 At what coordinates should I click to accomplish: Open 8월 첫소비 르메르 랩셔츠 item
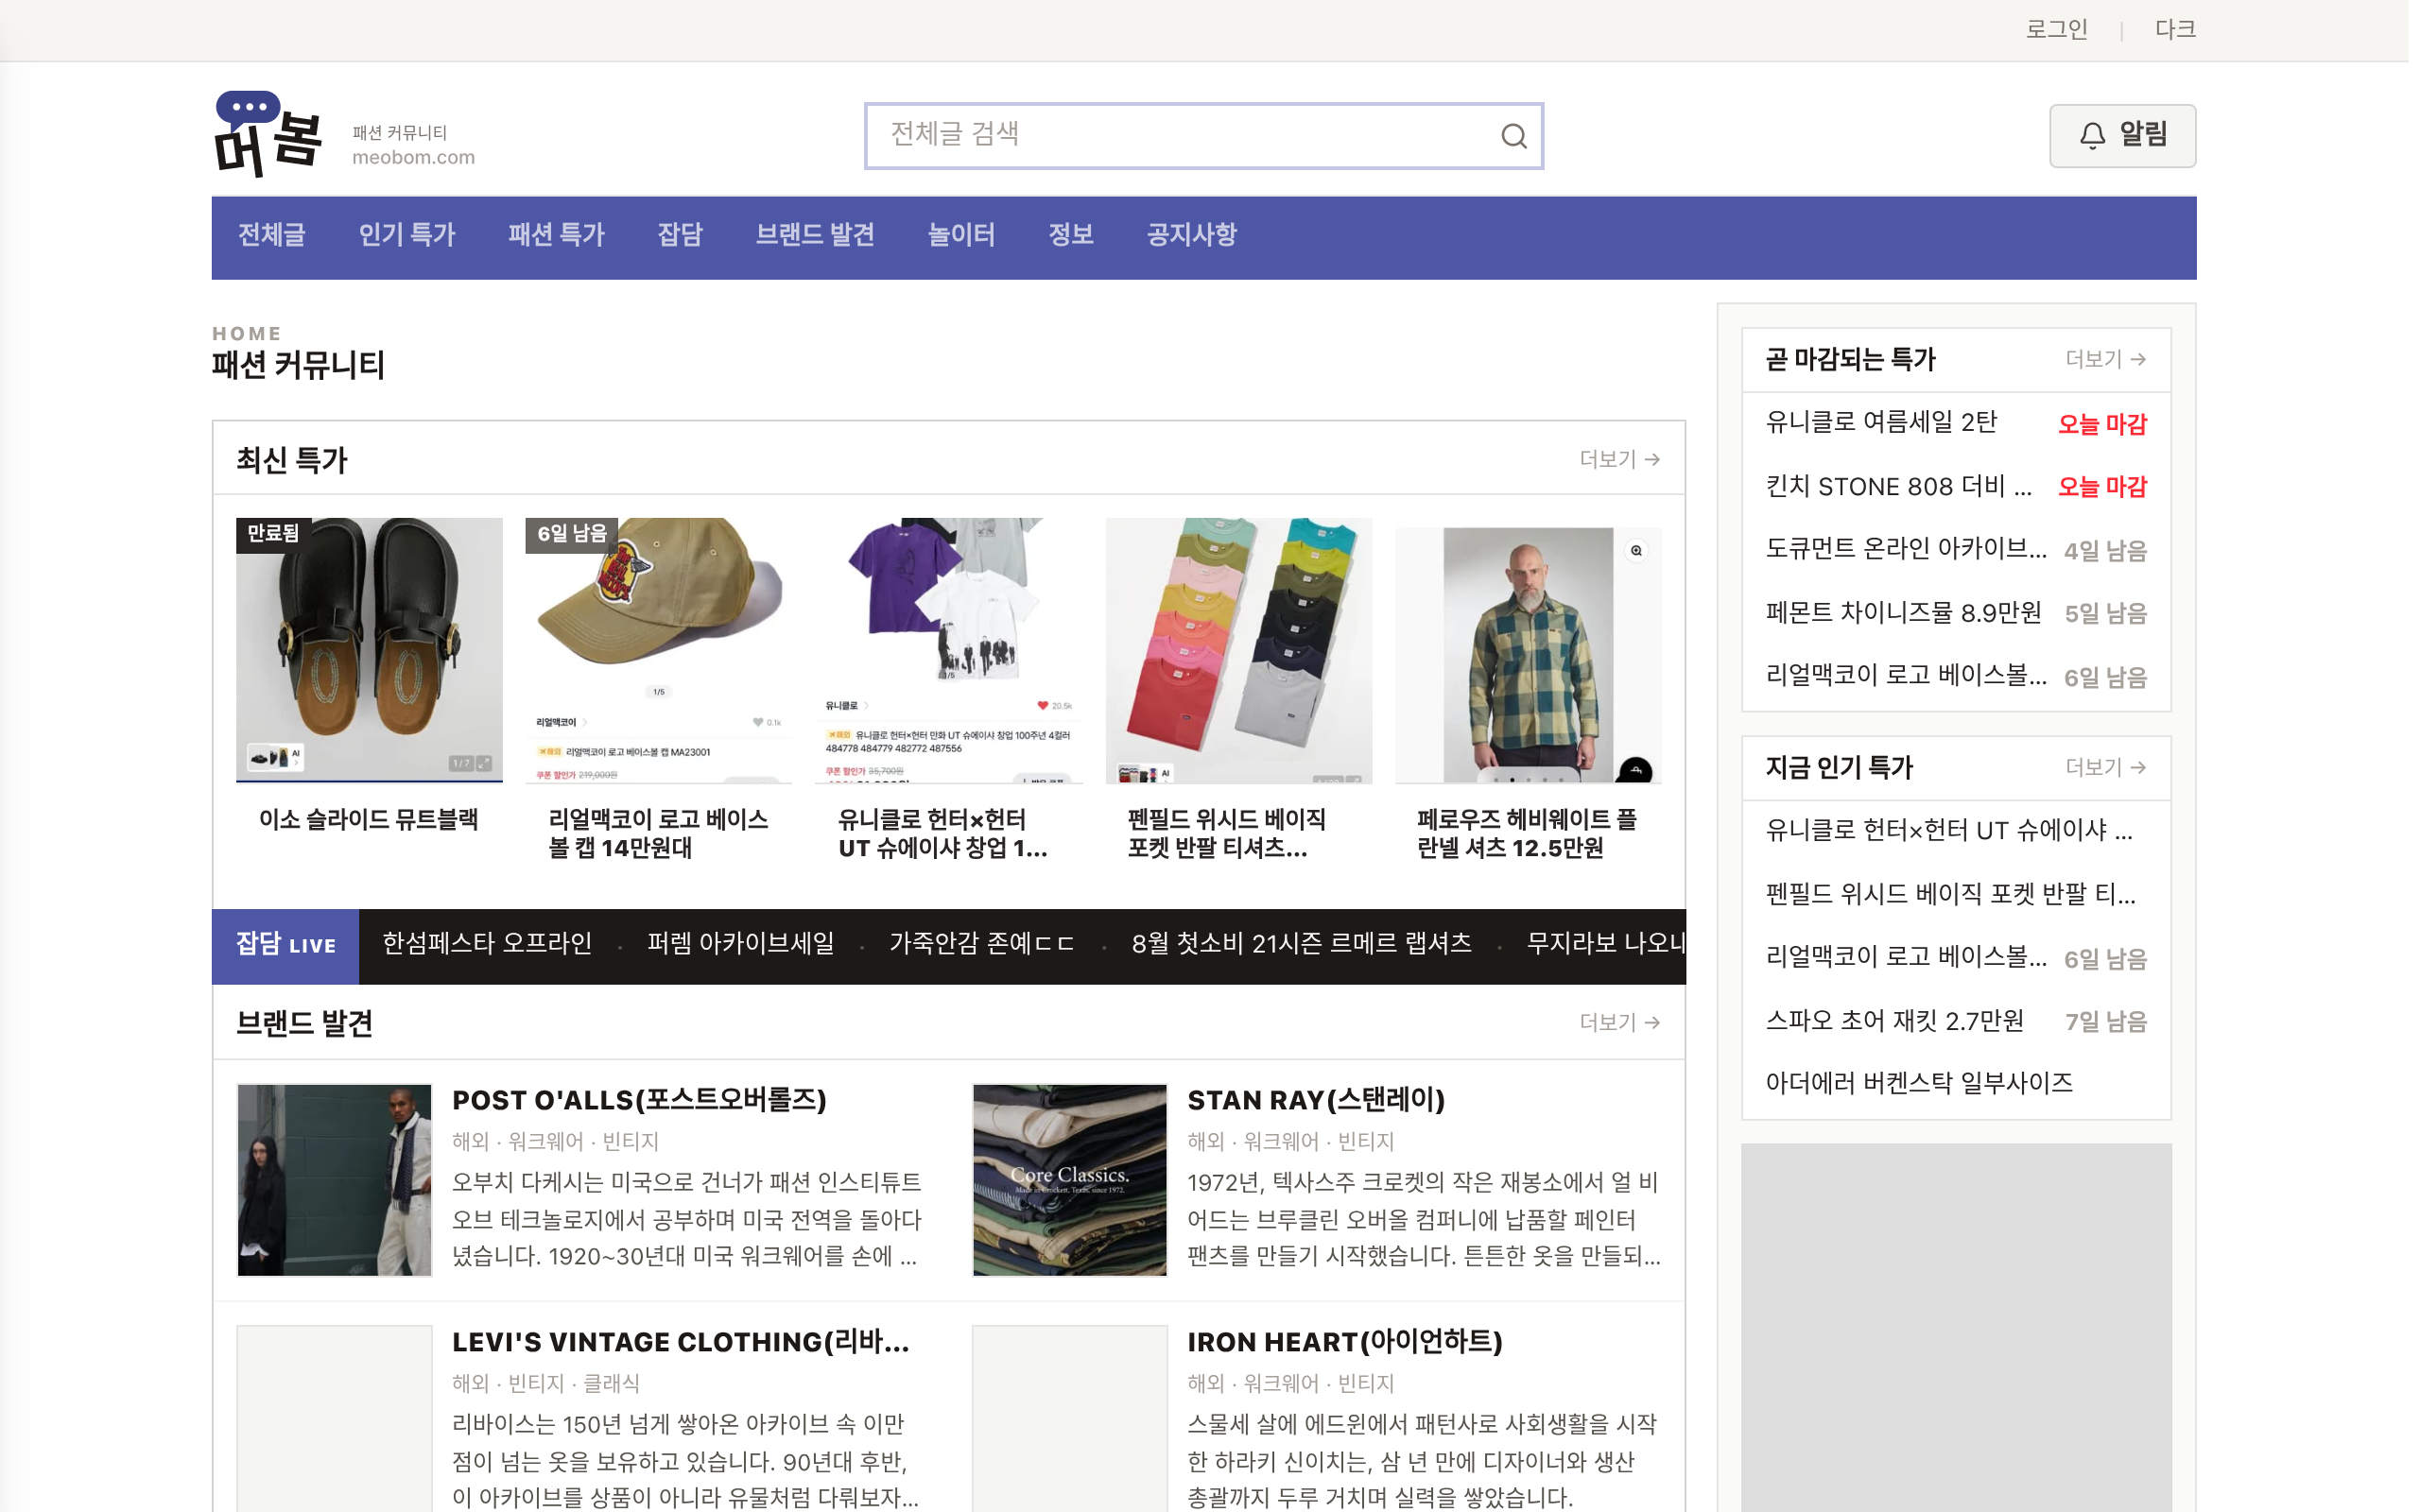1308,947
